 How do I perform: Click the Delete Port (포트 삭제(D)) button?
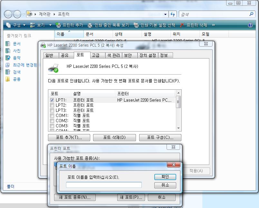[114, 138]
